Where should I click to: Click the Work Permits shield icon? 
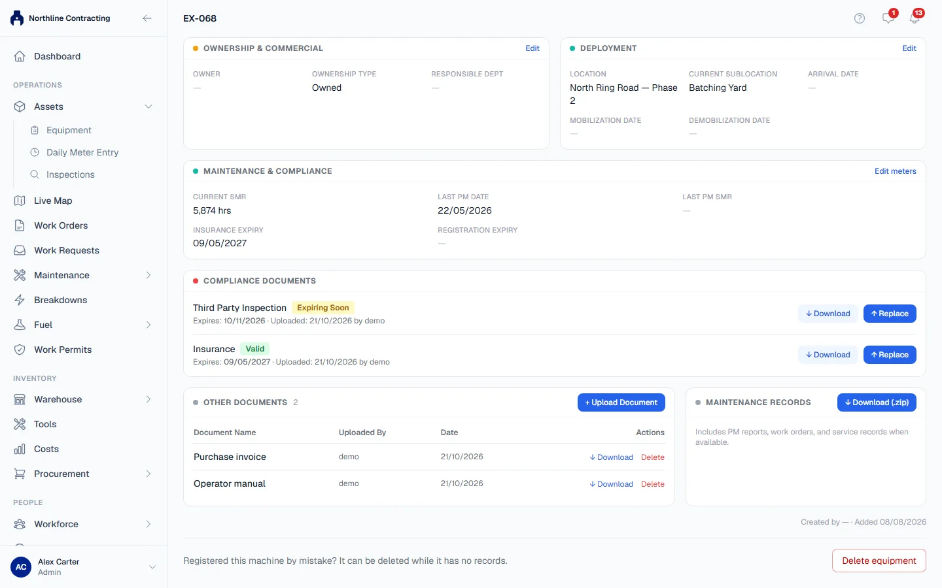(20, 350)
